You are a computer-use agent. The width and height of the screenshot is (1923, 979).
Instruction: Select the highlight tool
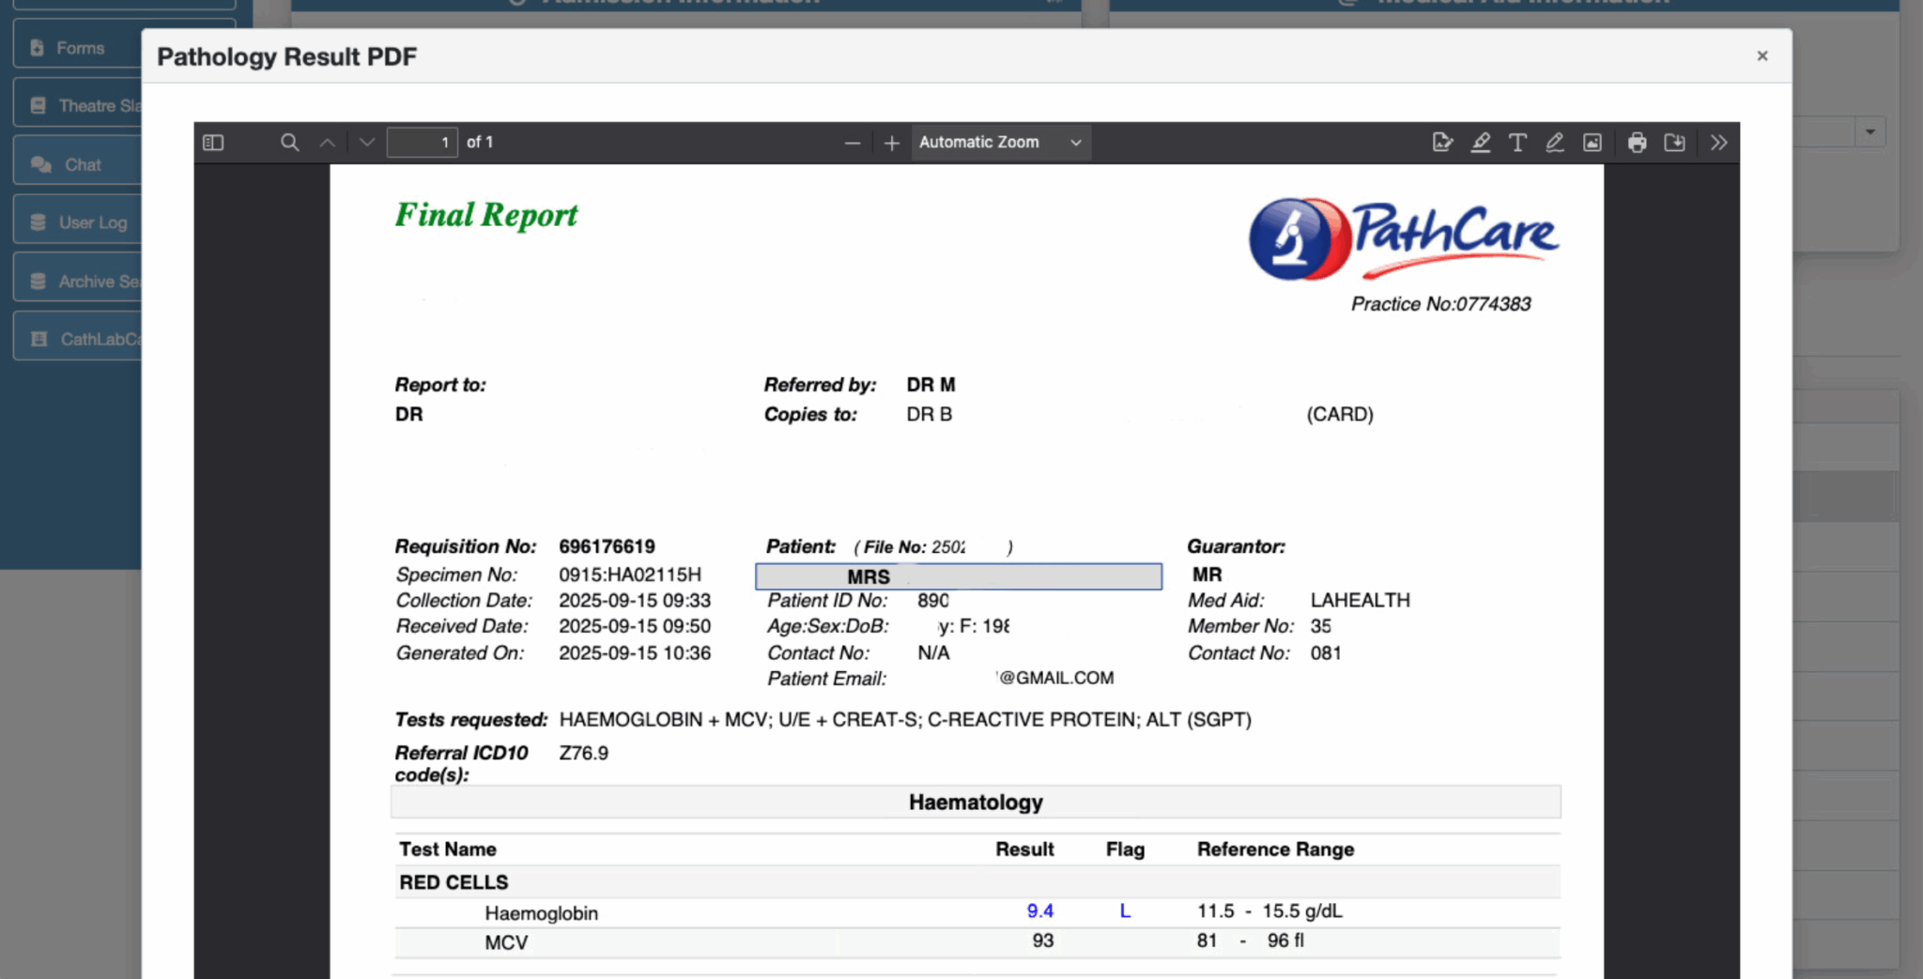point(1481,143)
